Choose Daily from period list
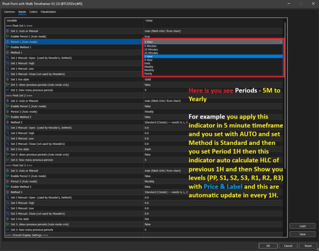Image resolution: width=319 pixels, height=251 pixels. tap(213, 63)
